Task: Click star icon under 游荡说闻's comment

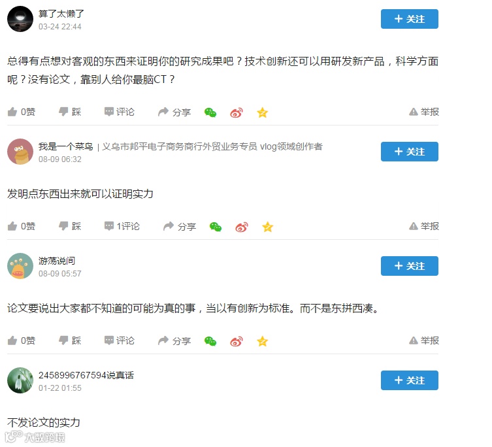Action: [262, 341]
